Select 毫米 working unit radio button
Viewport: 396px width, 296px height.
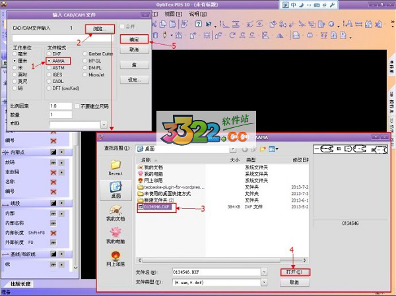point(15,54)
